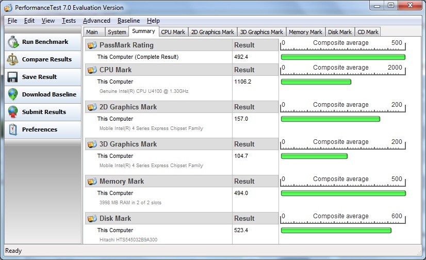
Task: Open the Help menu
Action: pyautogui.click(x=153, y=21)
